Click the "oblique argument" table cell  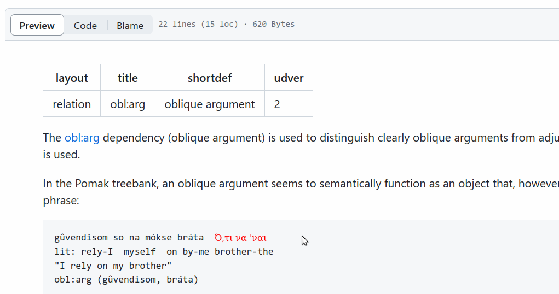(x=210, y=104)
